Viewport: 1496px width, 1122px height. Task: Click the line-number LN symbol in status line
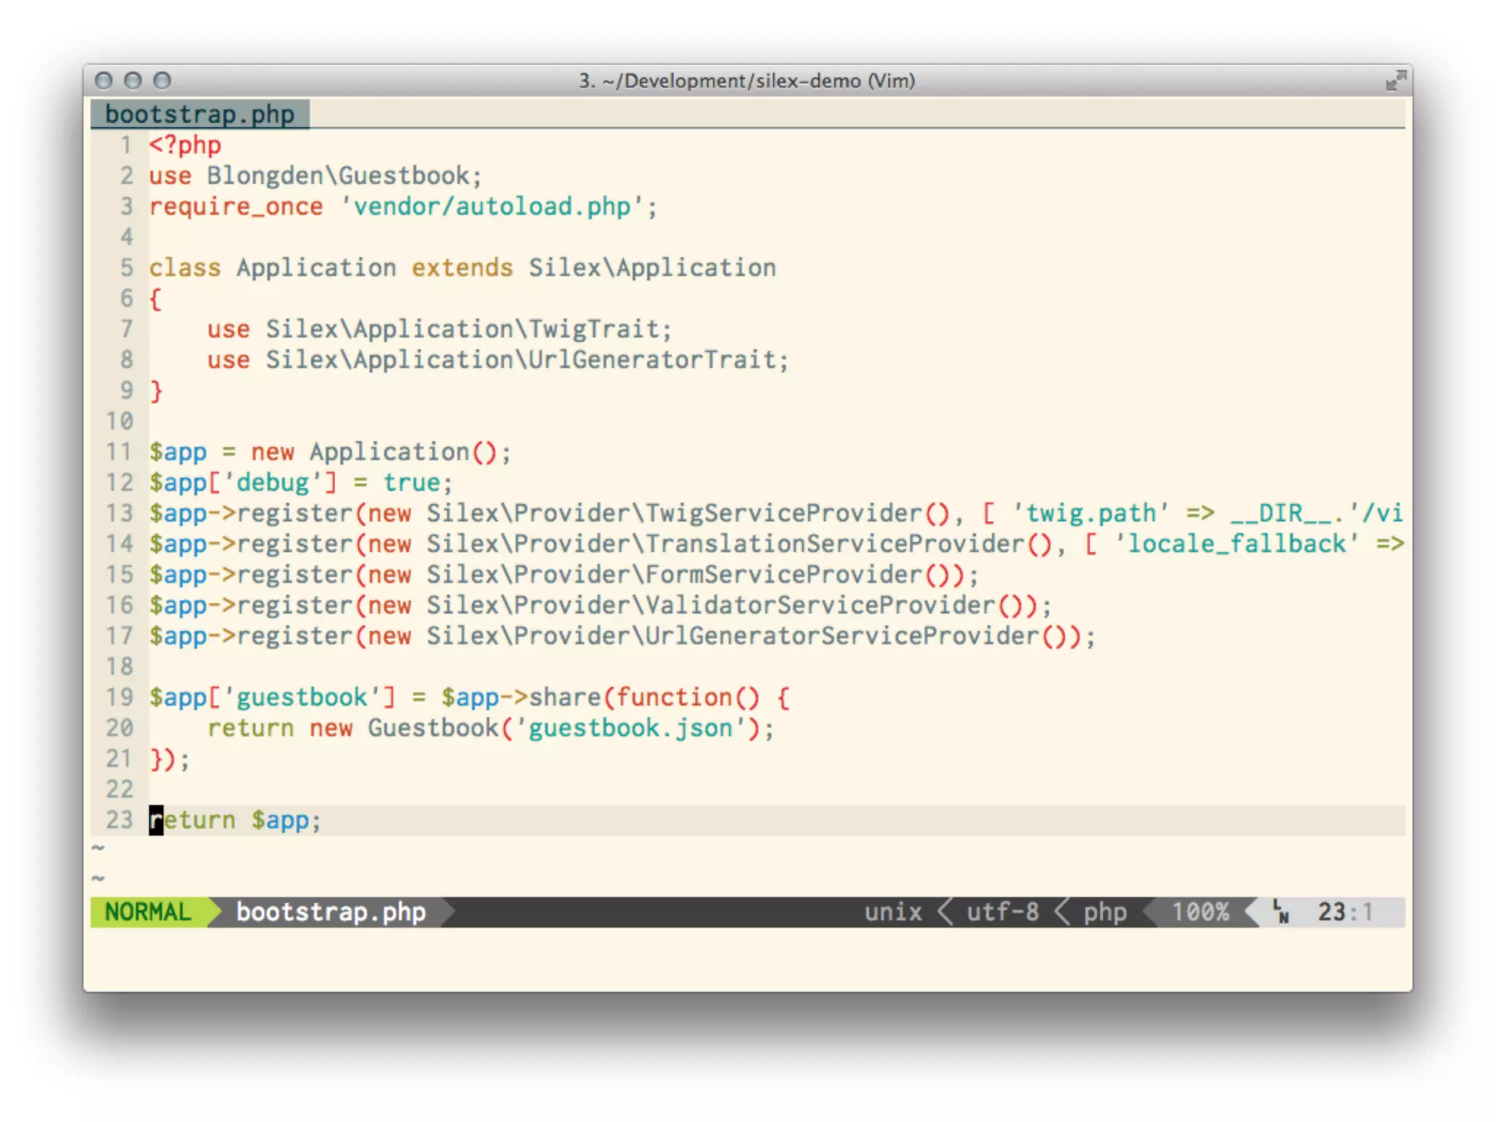coord(1281,912)
